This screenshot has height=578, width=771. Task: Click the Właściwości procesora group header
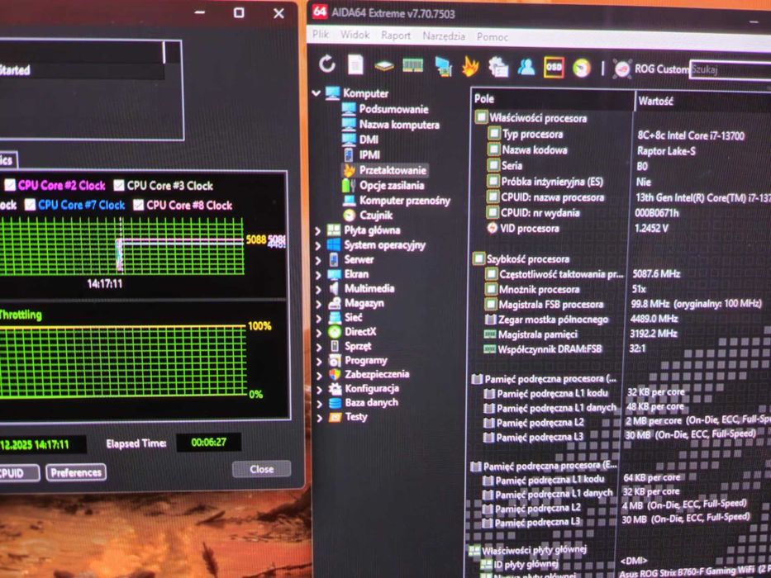(x=531, y=118)
